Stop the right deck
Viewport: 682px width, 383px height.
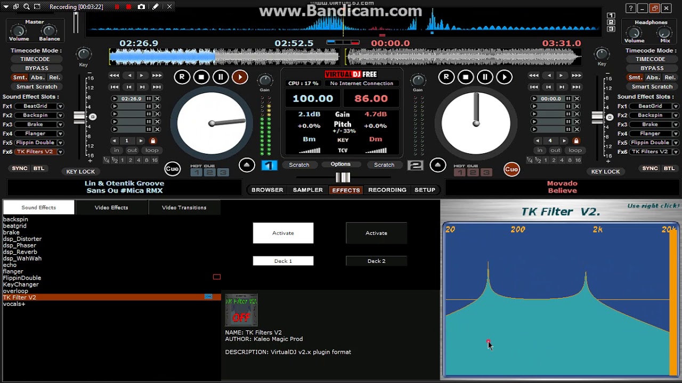click(x=466, y=77)
